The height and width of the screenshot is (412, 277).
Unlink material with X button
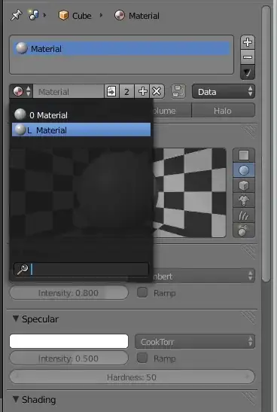coord(157,91)
